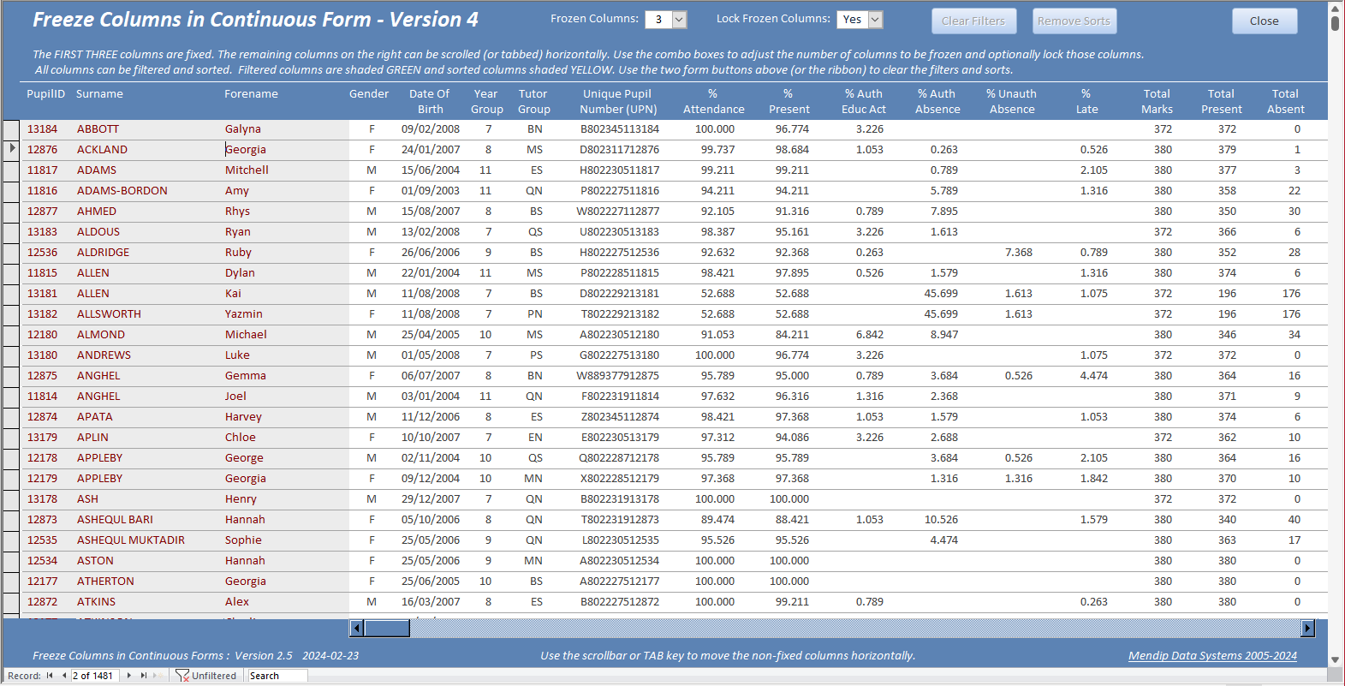Click the horizontal scrollbar left arrow
This screenshot has height=686, width=1345.
click(x=357, y=629)
